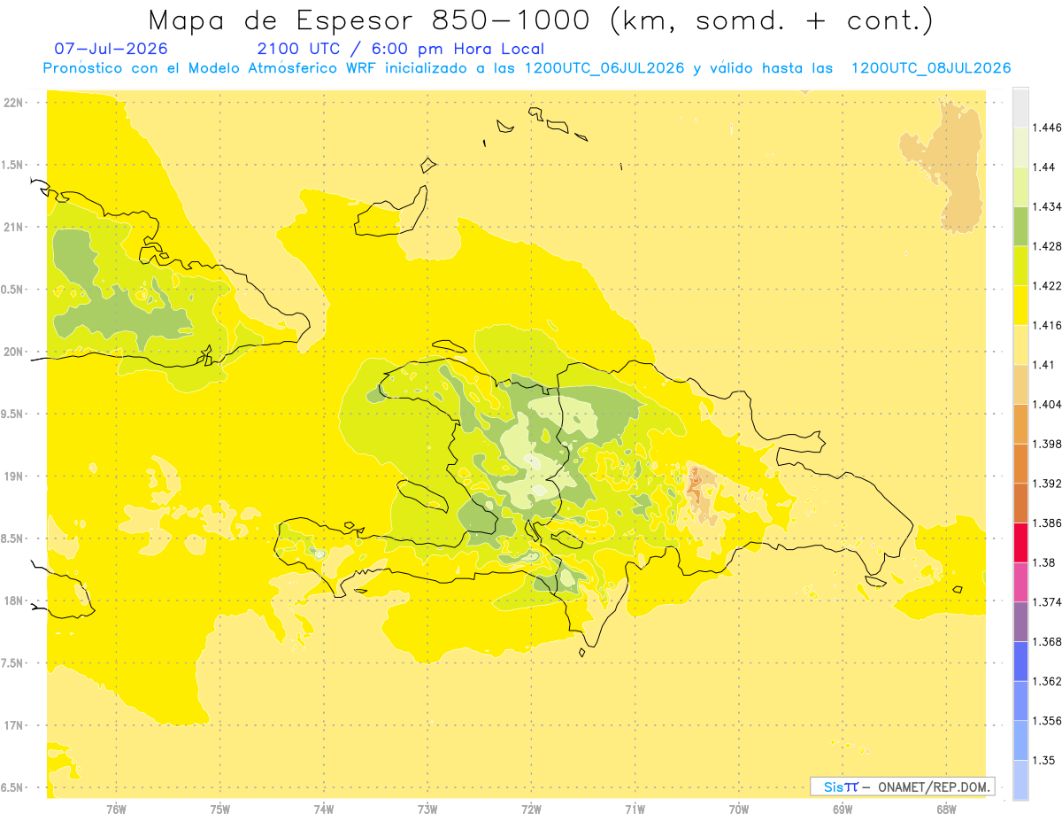Click the 20N latitude label
The image size is (1062, 821).
[15, 352]
